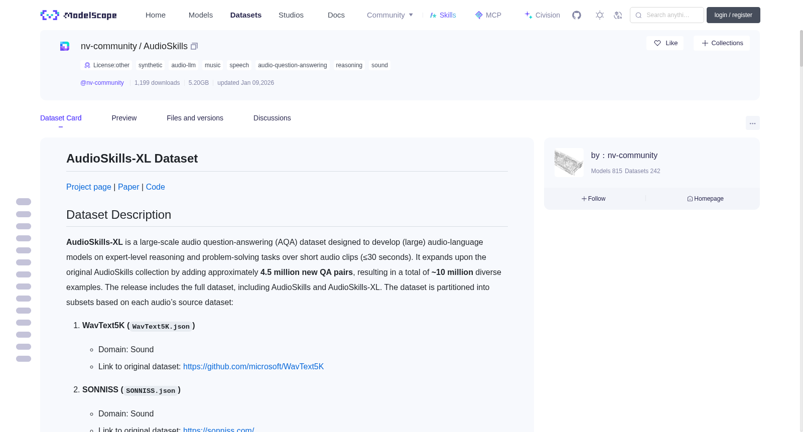The width and height of the screenshot is (803, 432).
Task: Follow the nv-community organization
Action: click(593, 199)
